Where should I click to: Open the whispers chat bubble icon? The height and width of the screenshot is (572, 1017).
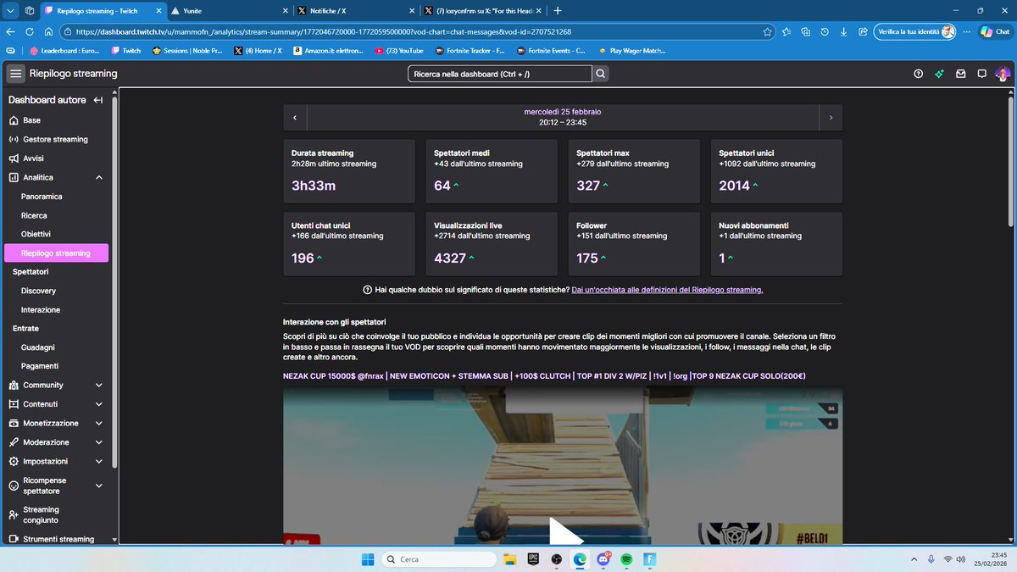(x=981, y=74)
